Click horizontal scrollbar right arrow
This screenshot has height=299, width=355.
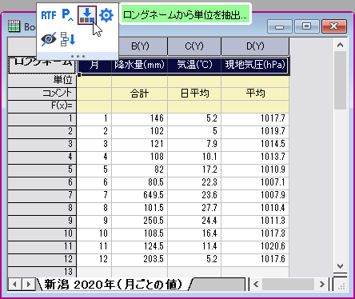pos(322,285)
